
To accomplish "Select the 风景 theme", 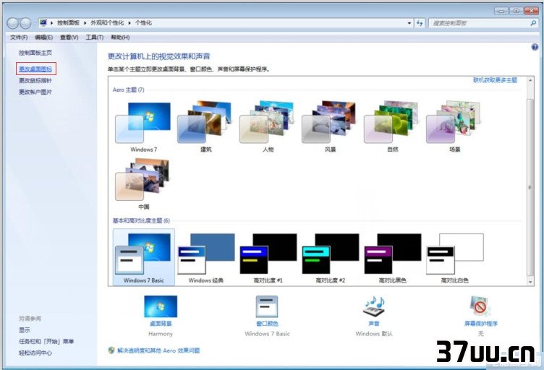I will 330,126.
